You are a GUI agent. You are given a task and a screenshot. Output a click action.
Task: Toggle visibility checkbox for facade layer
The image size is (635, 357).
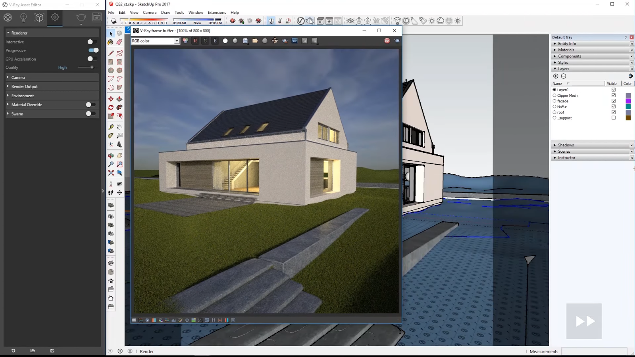(x=614, y=101)
